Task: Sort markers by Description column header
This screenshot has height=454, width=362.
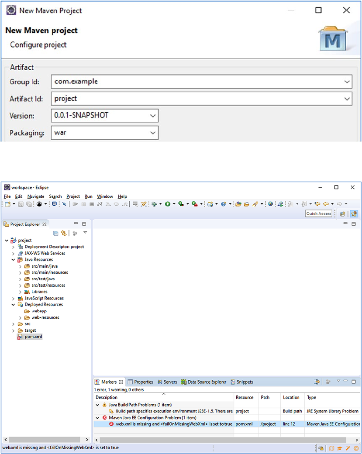Action: pos(106,398)
